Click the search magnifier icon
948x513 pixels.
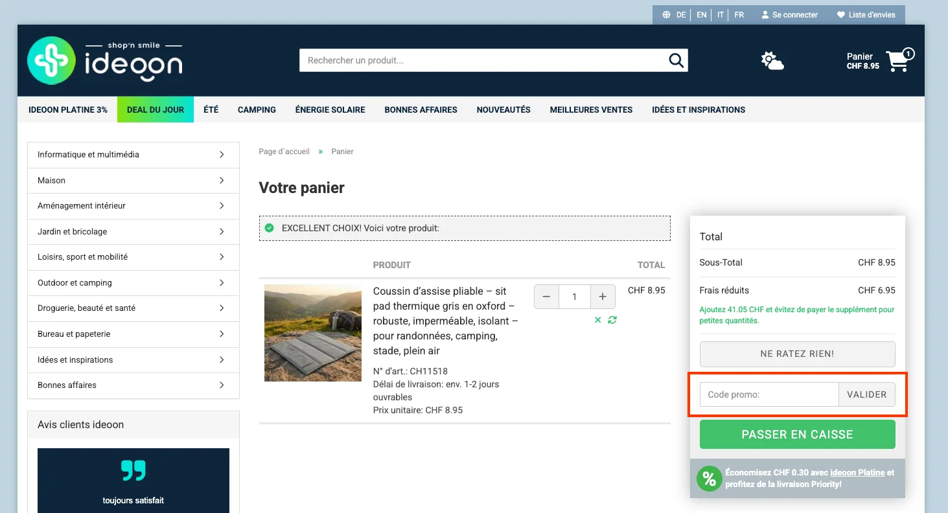(x=676, y=60)
